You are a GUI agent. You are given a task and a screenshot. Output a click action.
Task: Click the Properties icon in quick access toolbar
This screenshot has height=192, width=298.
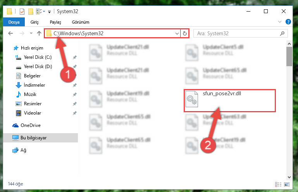click(x=22, y=12)
